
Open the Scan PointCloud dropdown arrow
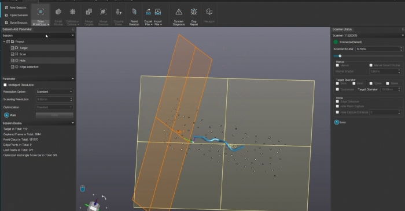[48, 24]
